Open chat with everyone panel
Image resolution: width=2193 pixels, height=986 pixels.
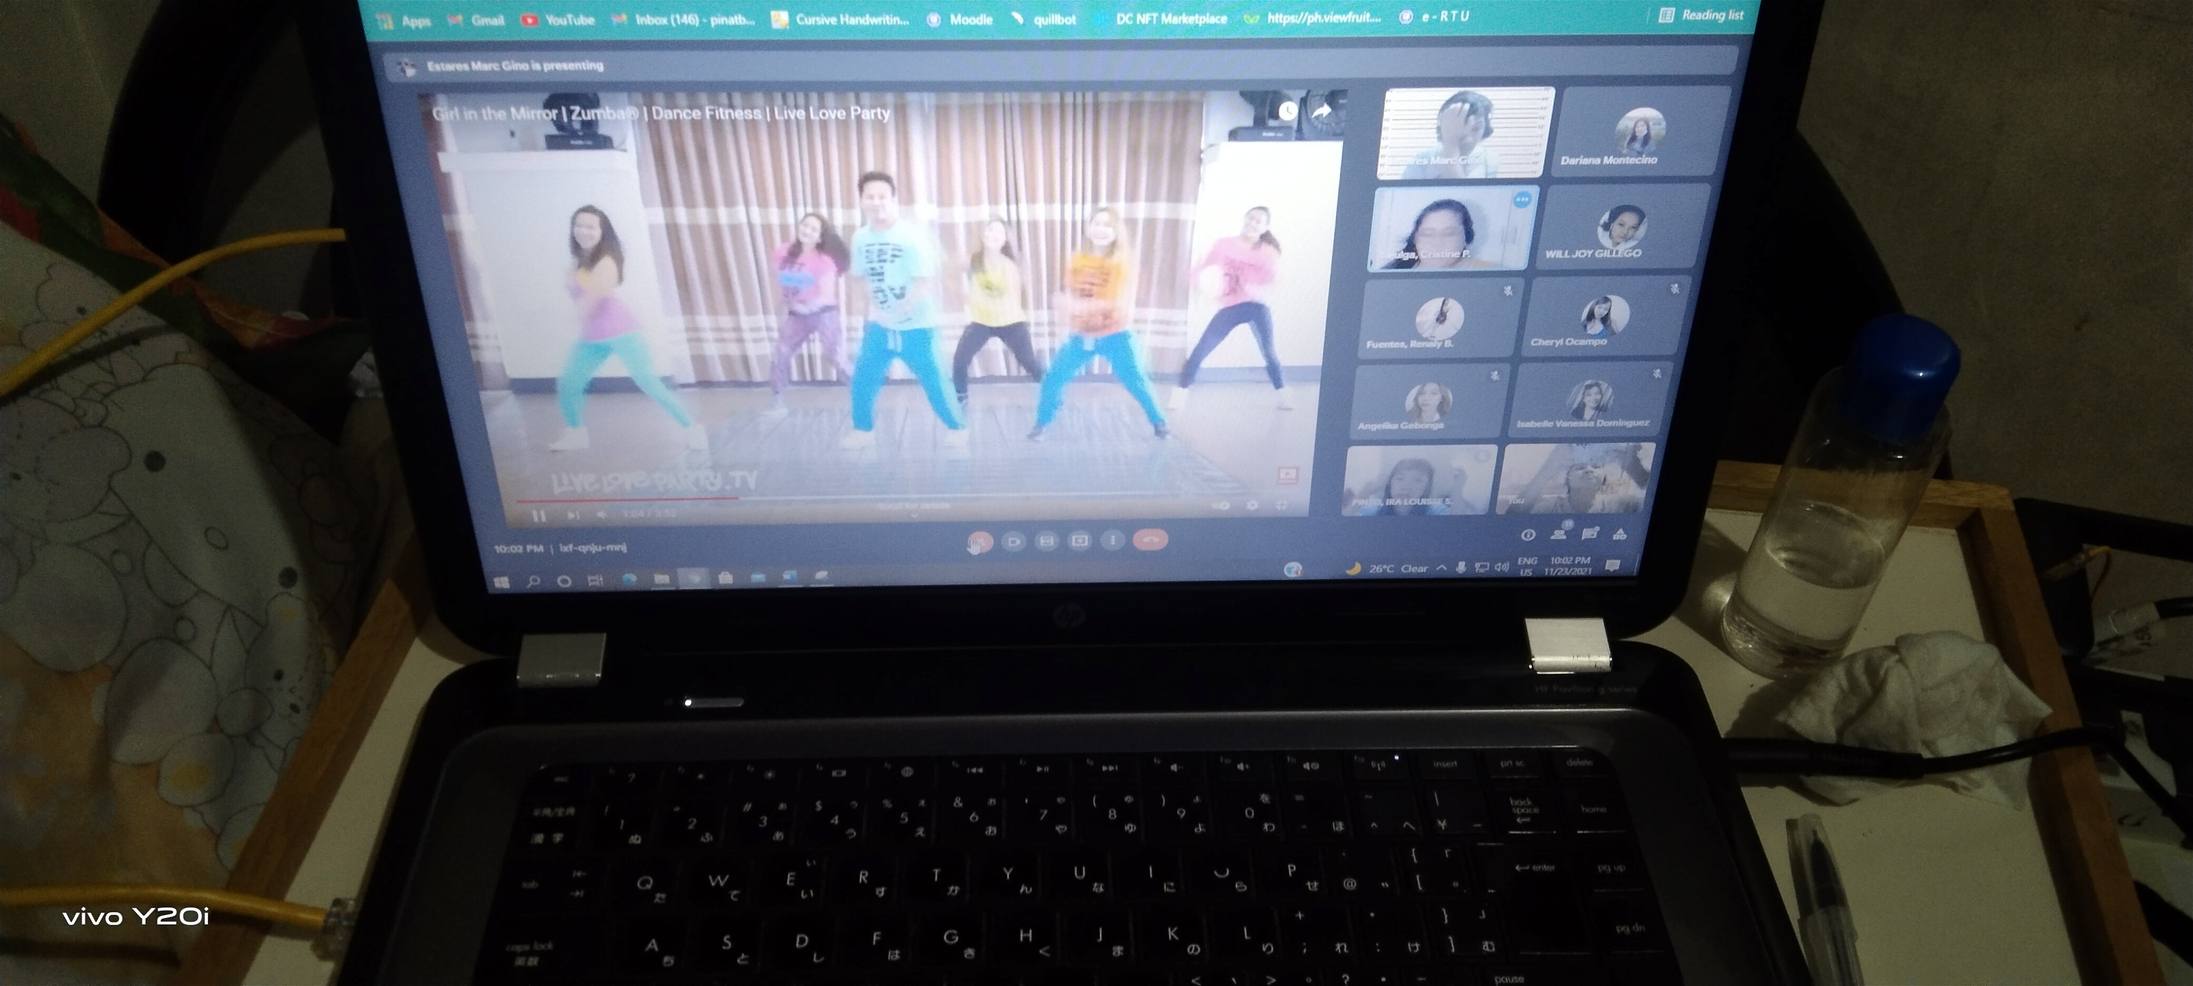1590,533
